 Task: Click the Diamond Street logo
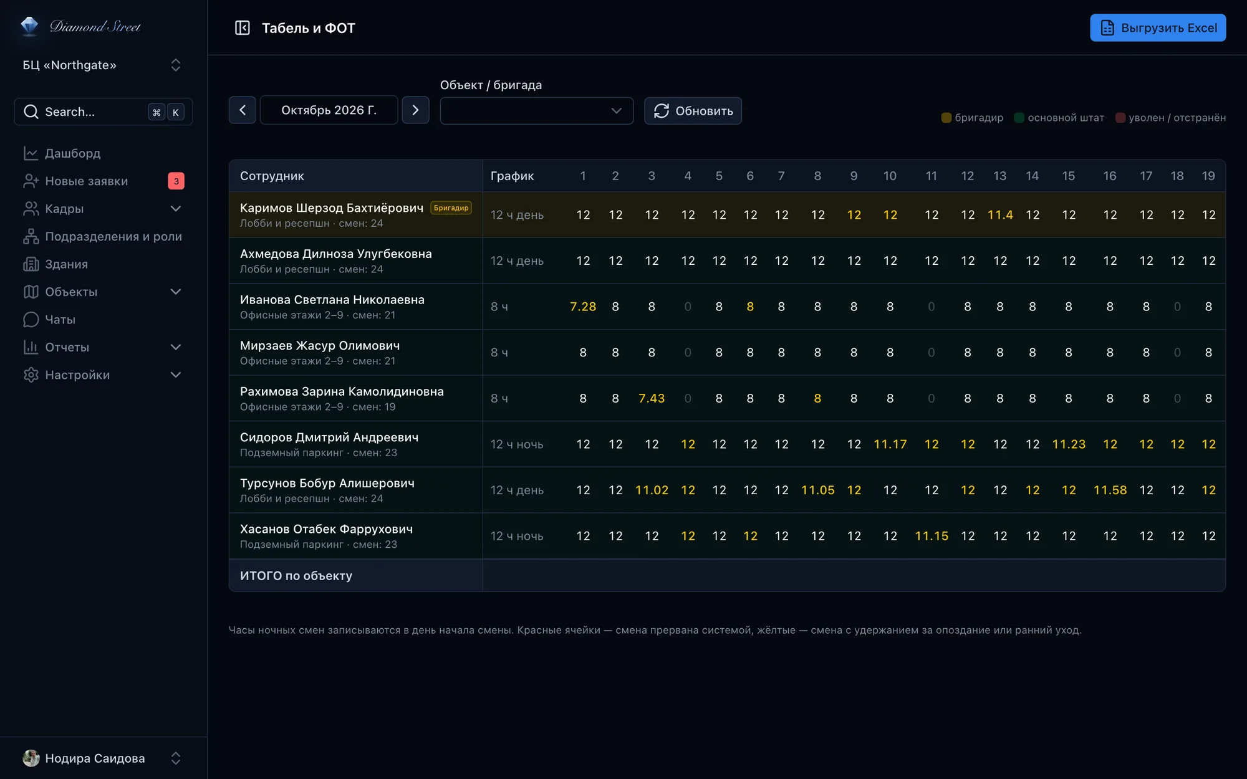(x=81, y=26)
